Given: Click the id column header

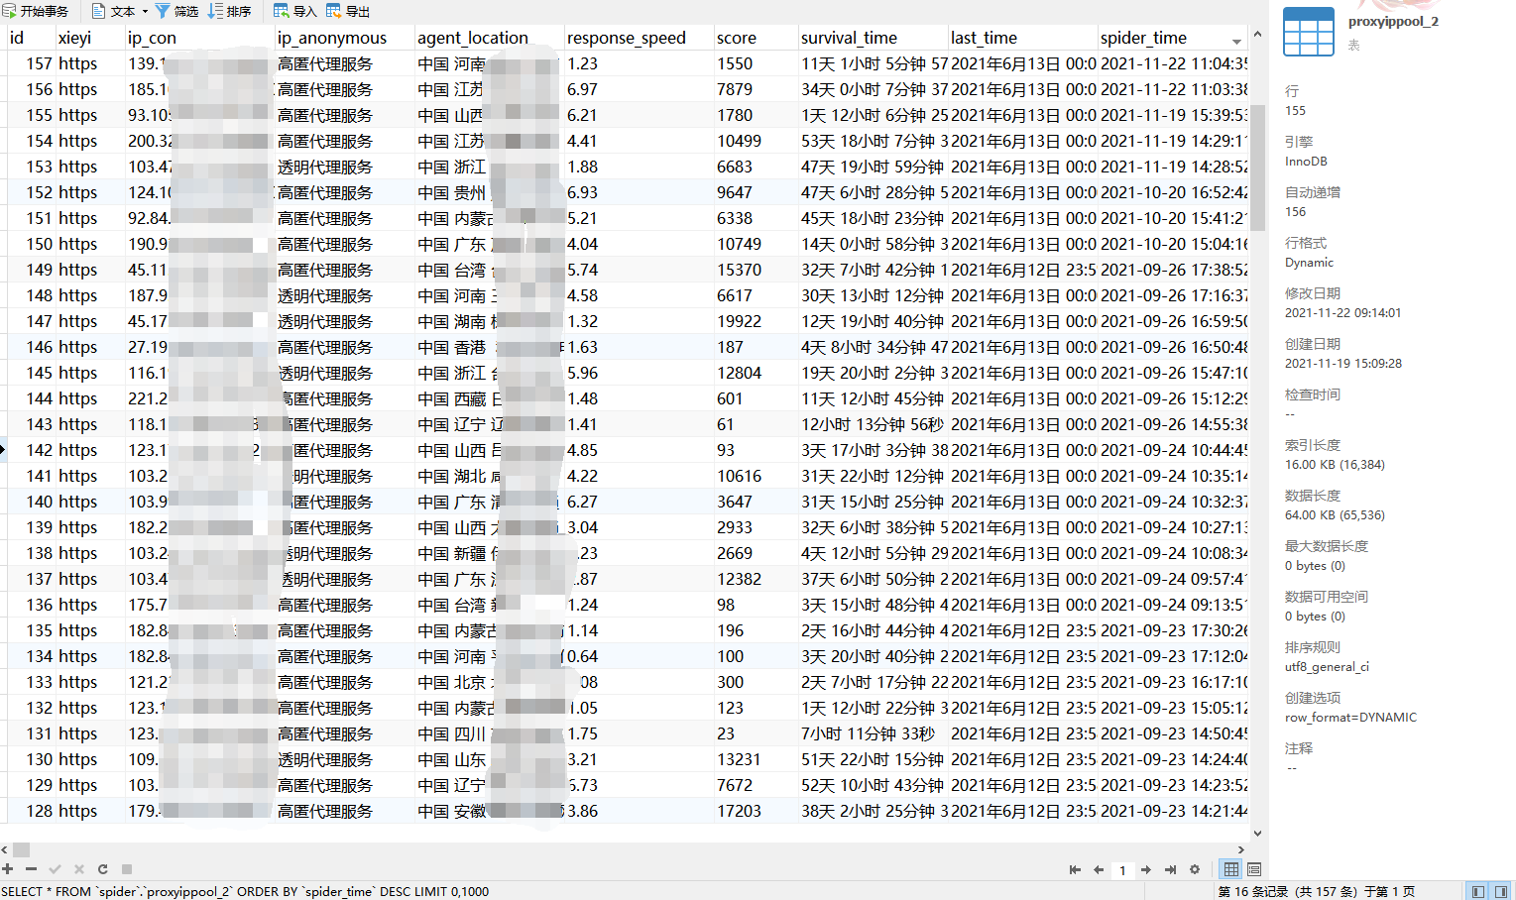Looking at the screenshot, I should [30, 38].
